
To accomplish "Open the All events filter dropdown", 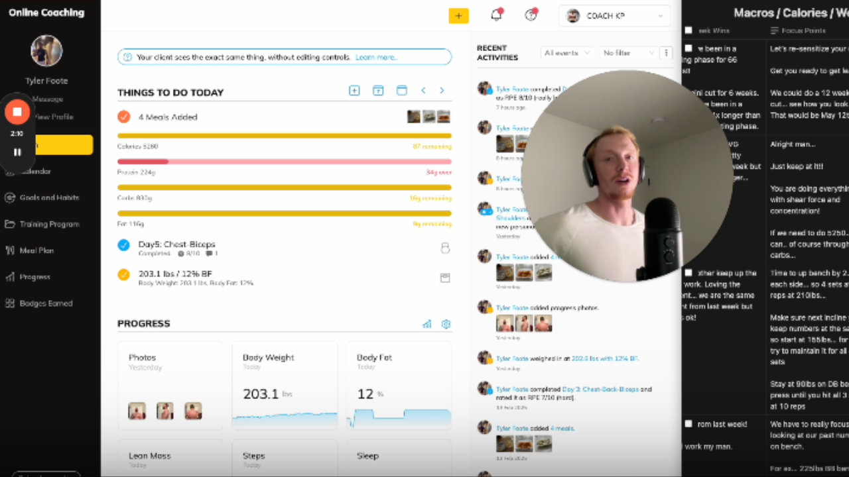I will pos(566,53).
